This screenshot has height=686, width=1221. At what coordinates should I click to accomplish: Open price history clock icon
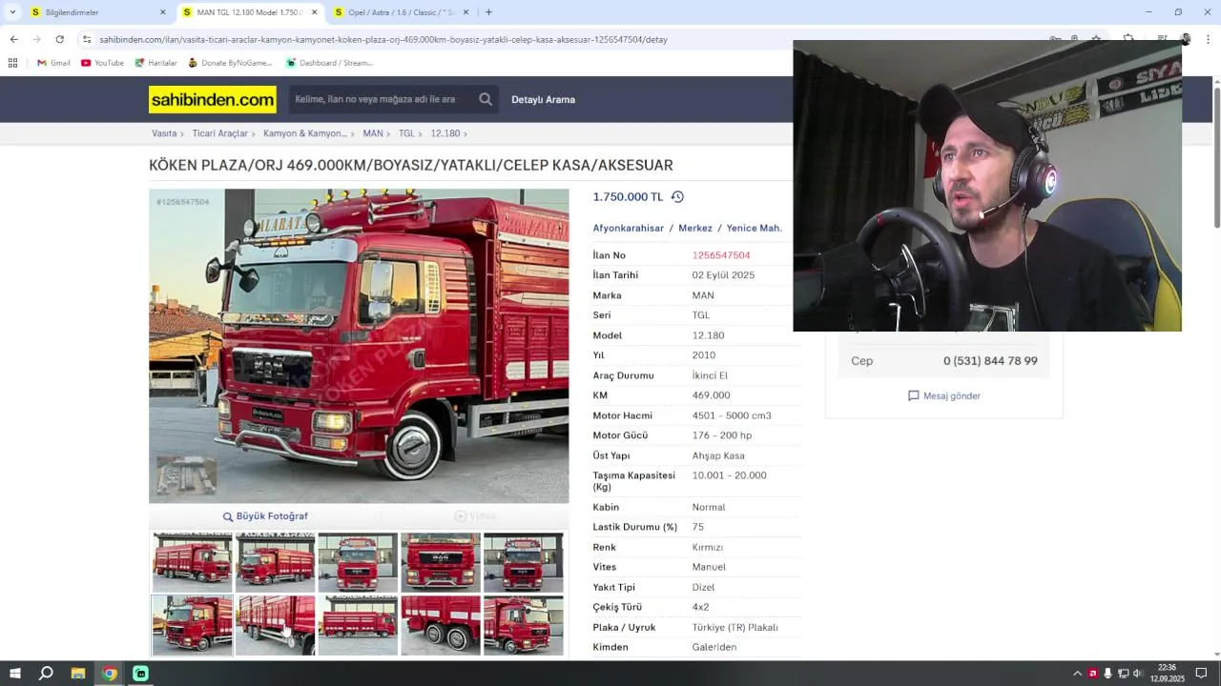[x=677, y=197]
